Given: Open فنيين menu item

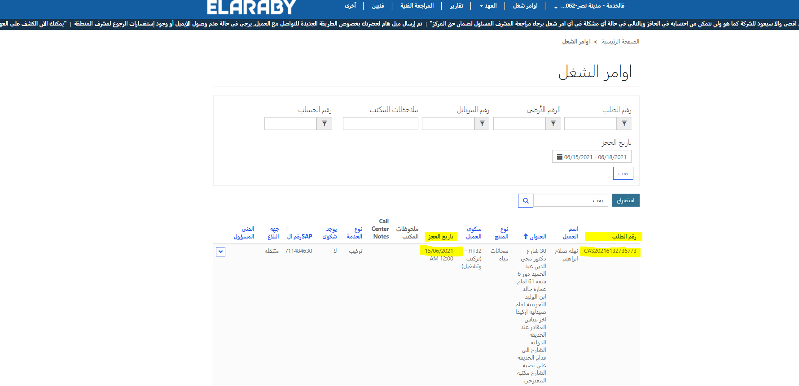Looking at the screenshot, I should (x=378, y=6).
